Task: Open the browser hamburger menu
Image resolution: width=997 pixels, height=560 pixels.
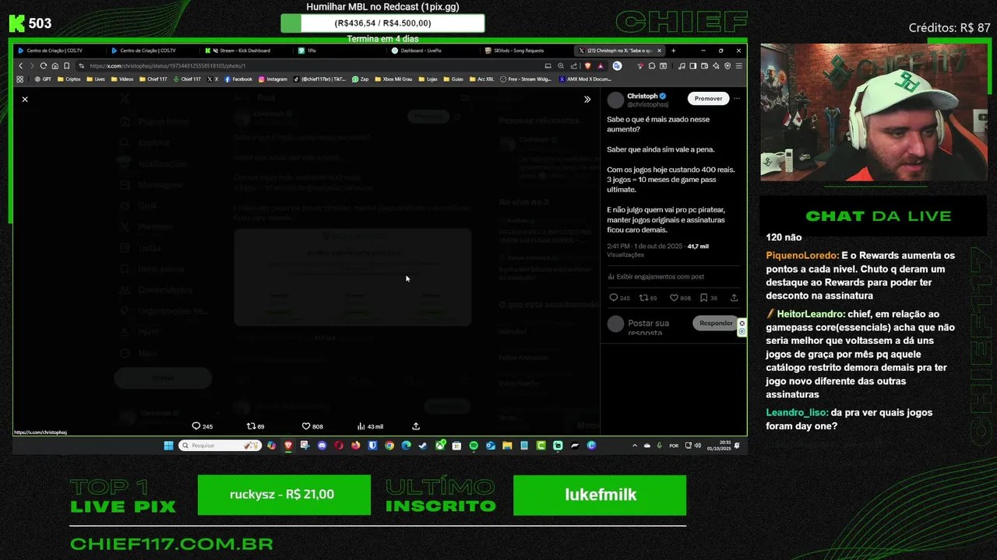Action: point(738,66)
